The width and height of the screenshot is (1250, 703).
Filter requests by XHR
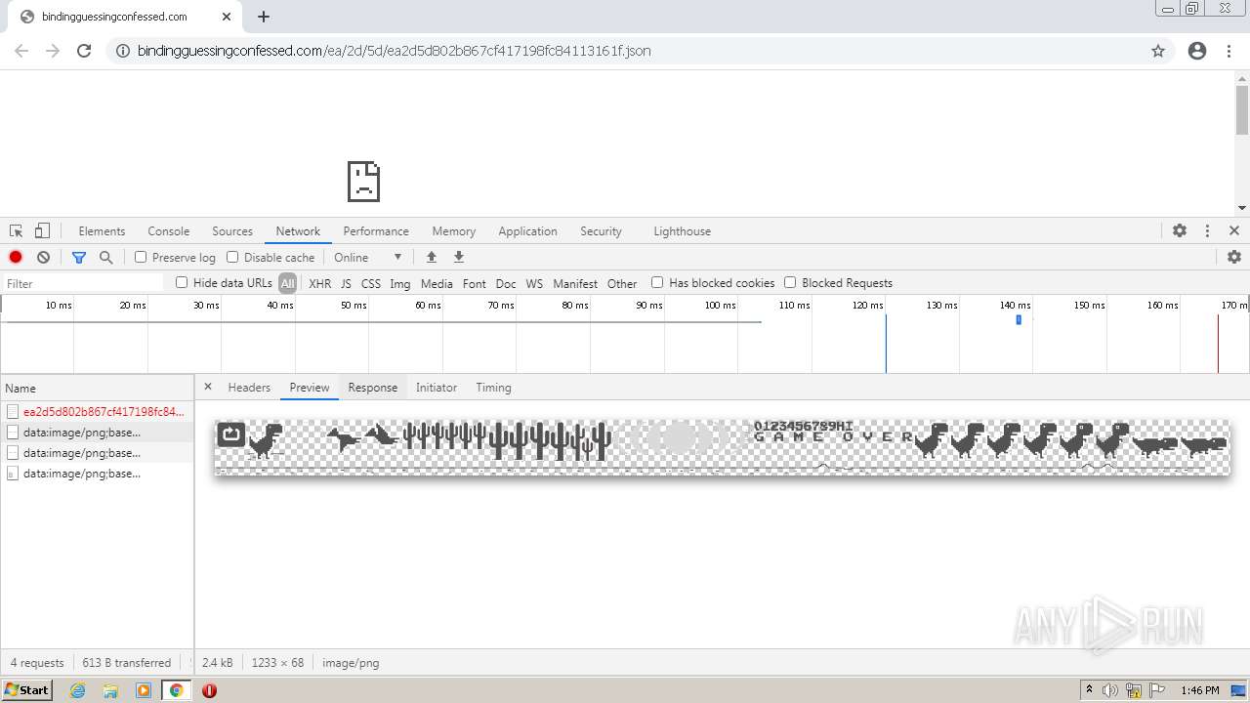319,283
